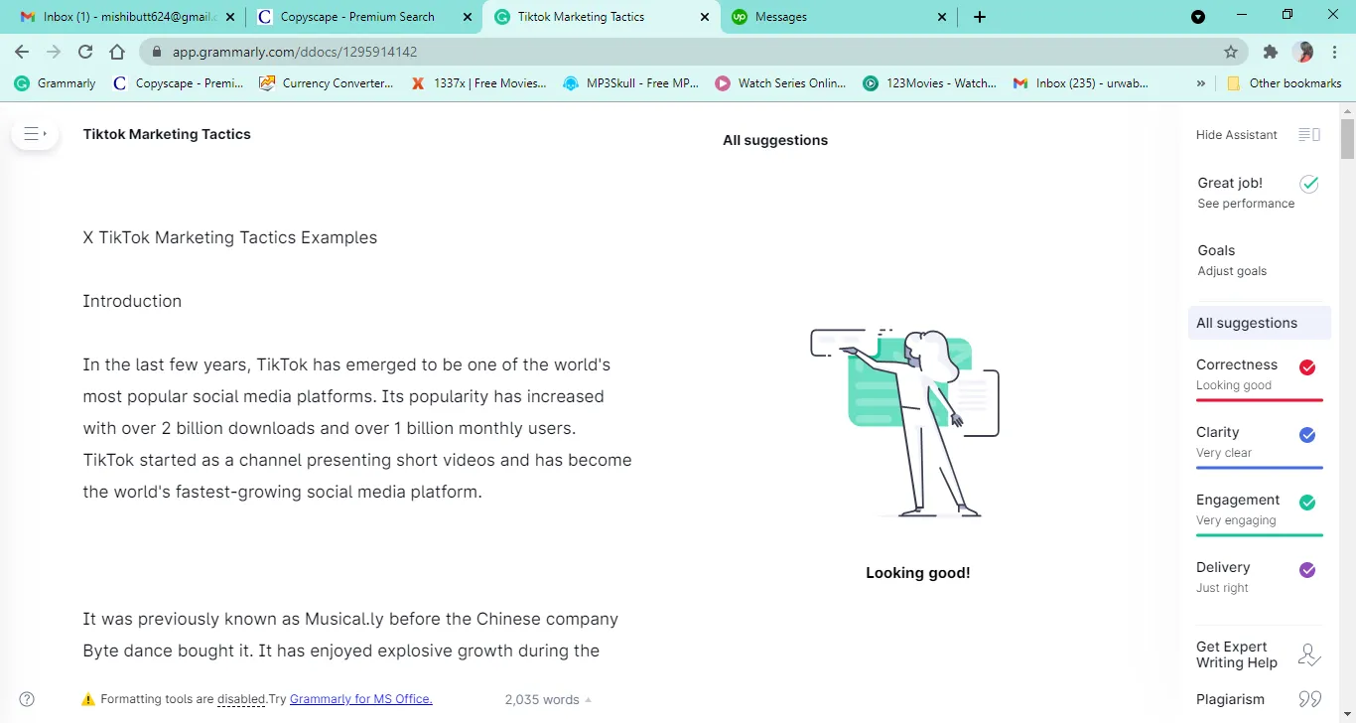1356x723 pixels.
Task: Expand the word count arrow
Action: (x=589, y=700)
